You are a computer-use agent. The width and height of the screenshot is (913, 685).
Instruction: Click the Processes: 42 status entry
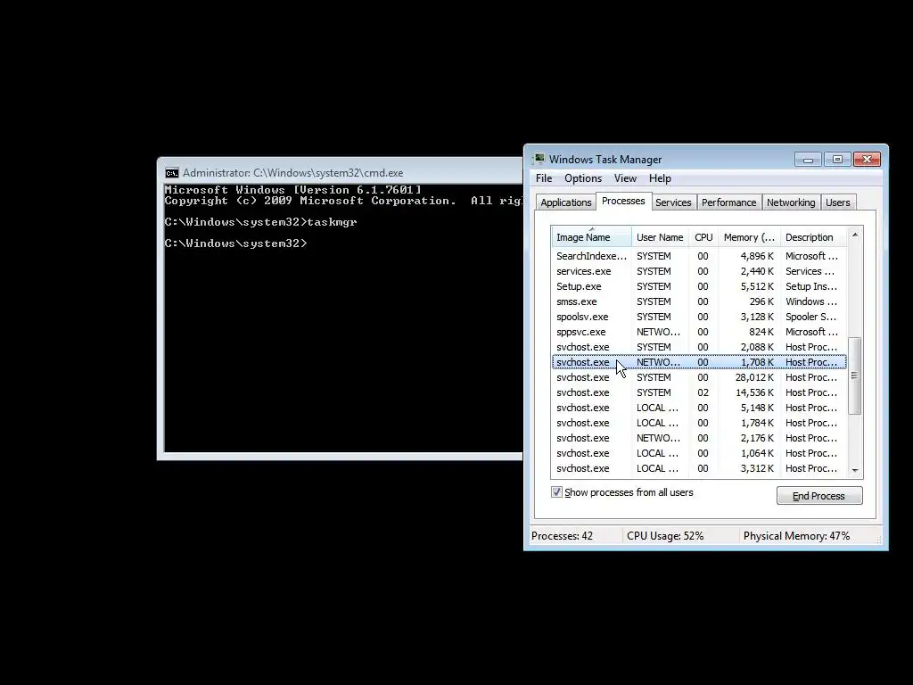click(x=562, y=536)
